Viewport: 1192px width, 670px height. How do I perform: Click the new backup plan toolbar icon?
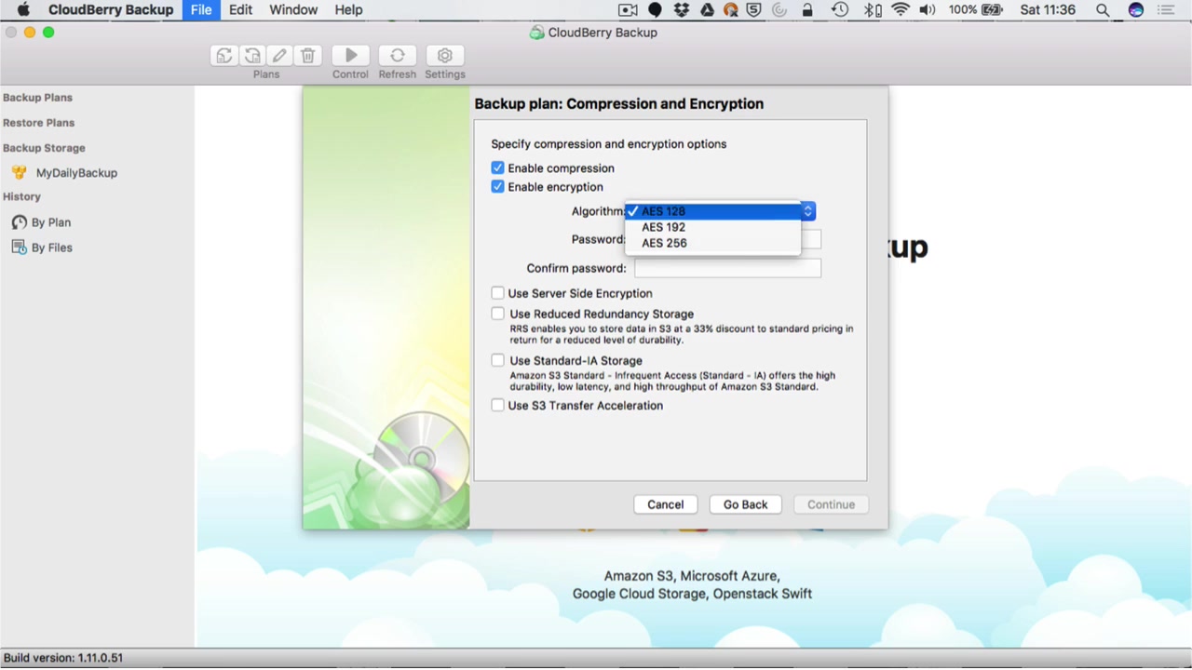[x=223, y=56]
